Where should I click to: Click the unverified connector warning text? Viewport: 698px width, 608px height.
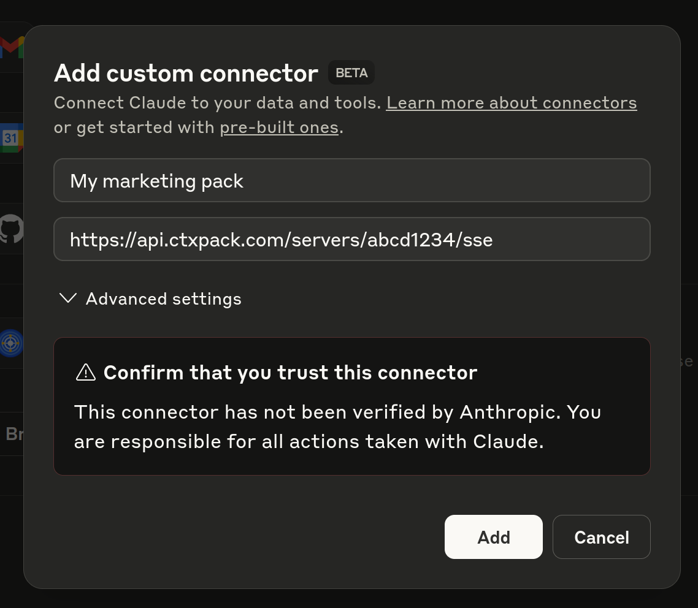337,427
